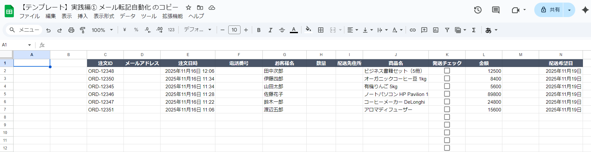Open the 100% zoom dropdown
Image resolution: width=591 pixels, height=152 pixels.
(102, 30)
